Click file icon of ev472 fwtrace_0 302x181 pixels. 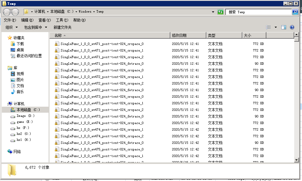(57, 90)
